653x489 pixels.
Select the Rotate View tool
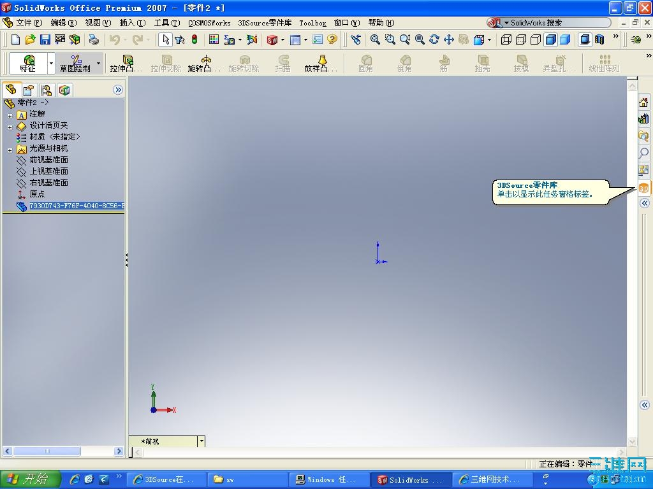[434, 39]
